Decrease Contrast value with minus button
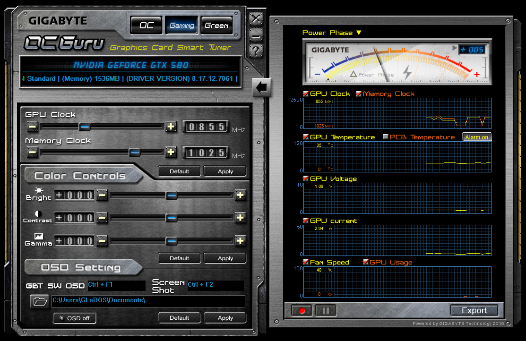526x341 pixels. 102,218
